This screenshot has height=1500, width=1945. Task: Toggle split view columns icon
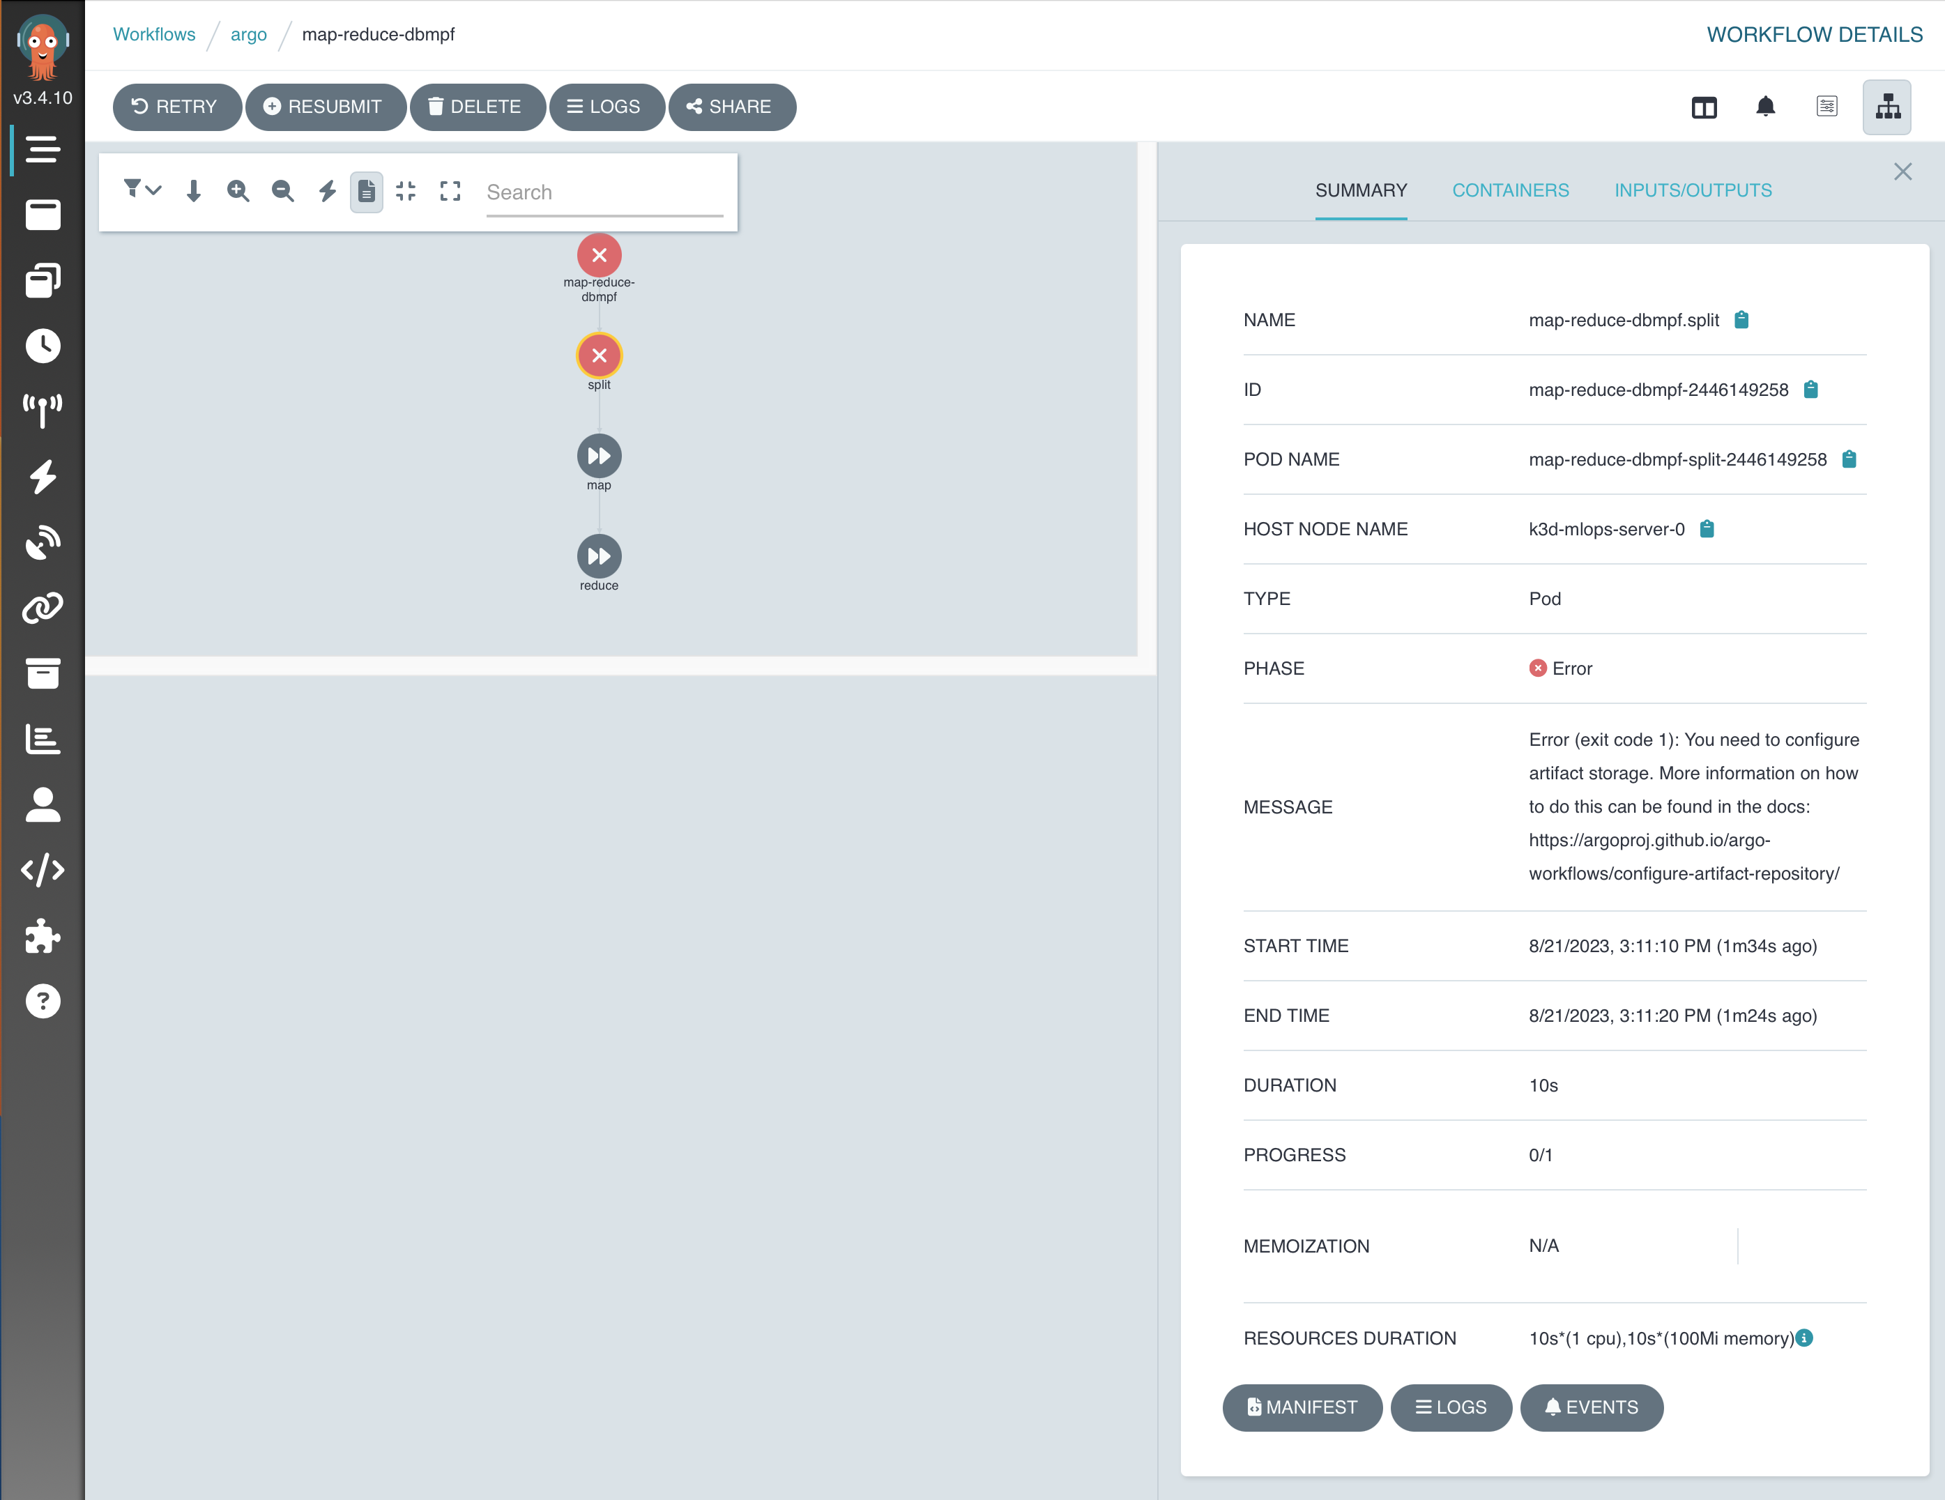click(1704, 108)
